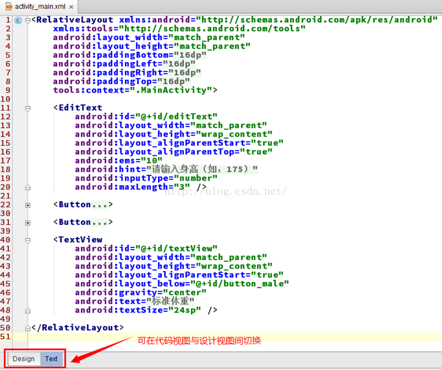This screenshot has width=442, height=370.
Task: Click the "@+id/editText" id value
Action: click(x=177, y=117)
